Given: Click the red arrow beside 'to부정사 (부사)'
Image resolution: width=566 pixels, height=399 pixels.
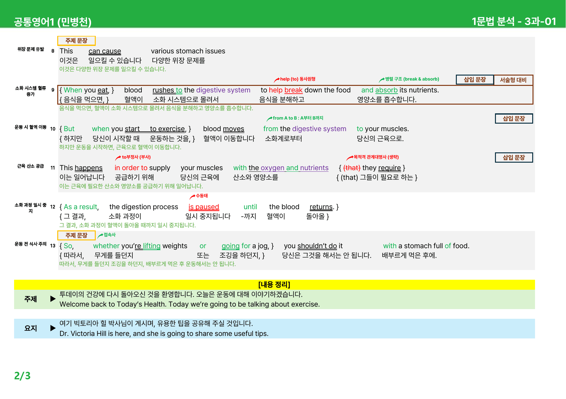Looking at the screenshot, I should 118,158.
